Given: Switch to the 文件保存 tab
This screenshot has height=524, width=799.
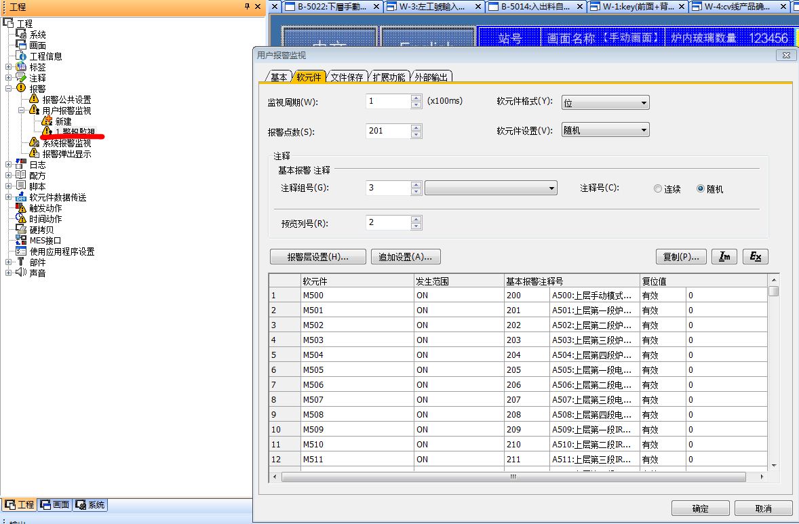Looking at the screenshot, I should (347, 77).
